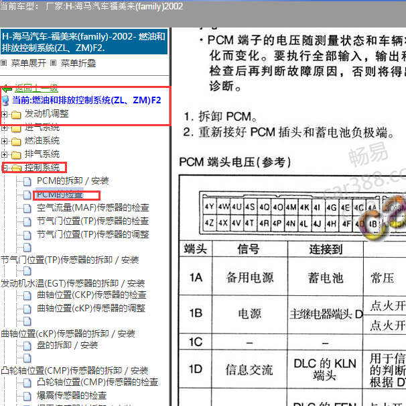Open 曲轴位置(cKP)传感器的拆卸 / 安装 entry
Image resolution: width=406 pixels, height=406 pixels.
68,334
